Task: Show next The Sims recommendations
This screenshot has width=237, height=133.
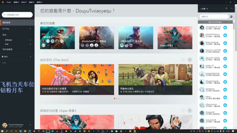Action: point(190,60)
